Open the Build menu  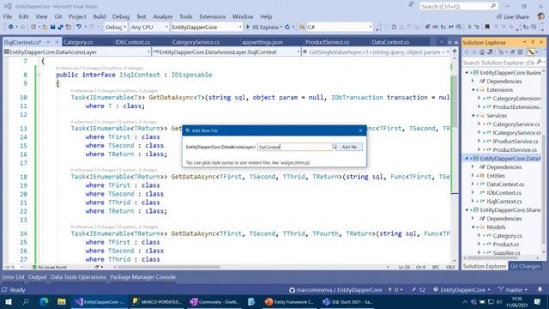100,16
